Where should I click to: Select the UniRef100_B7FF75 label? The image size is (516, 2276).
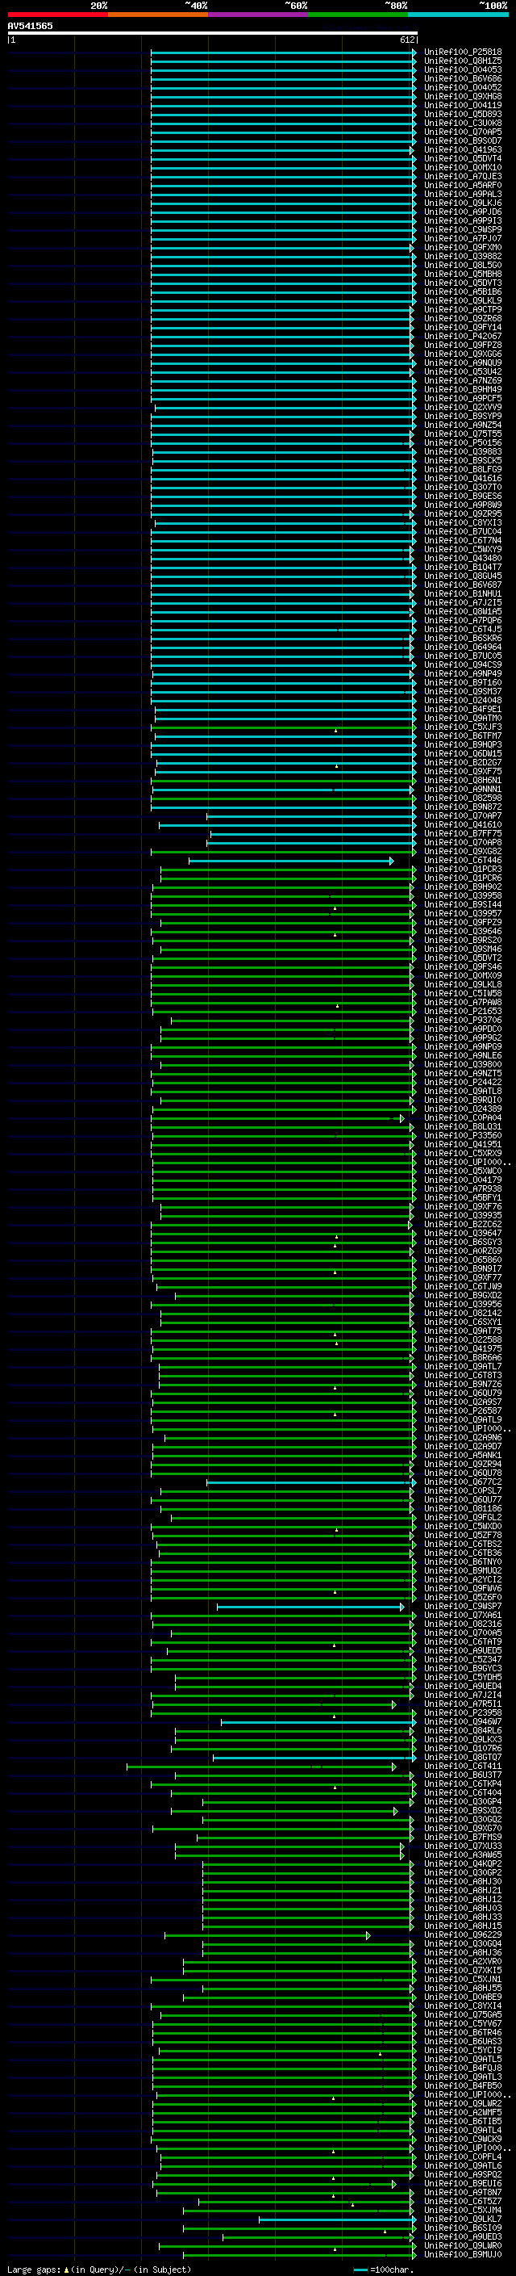(463, 833)
